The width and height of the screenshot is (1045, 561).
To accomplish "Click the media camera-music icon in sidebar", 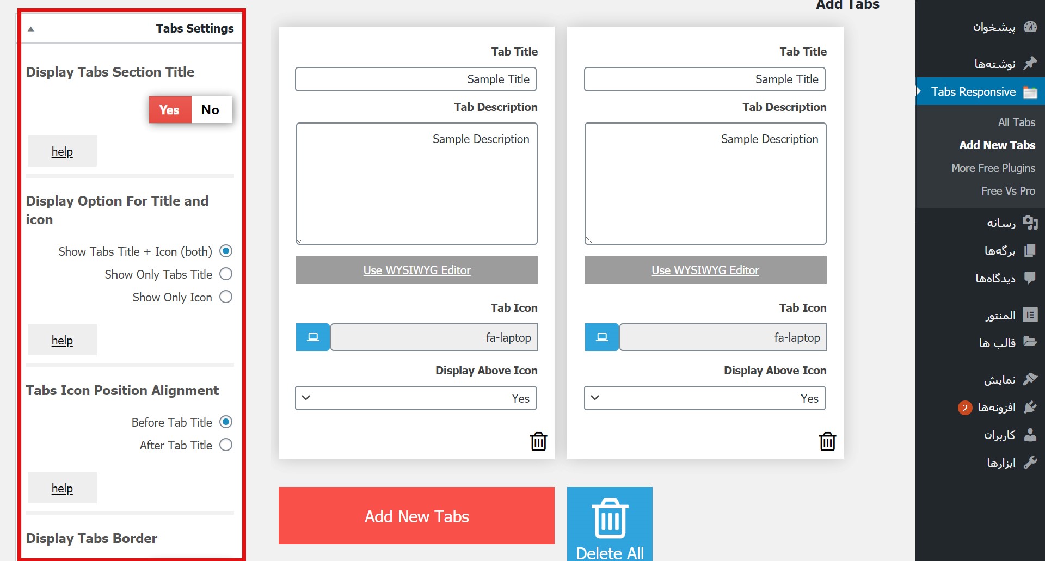I will pyautogui.click(x=1030, y=223).
